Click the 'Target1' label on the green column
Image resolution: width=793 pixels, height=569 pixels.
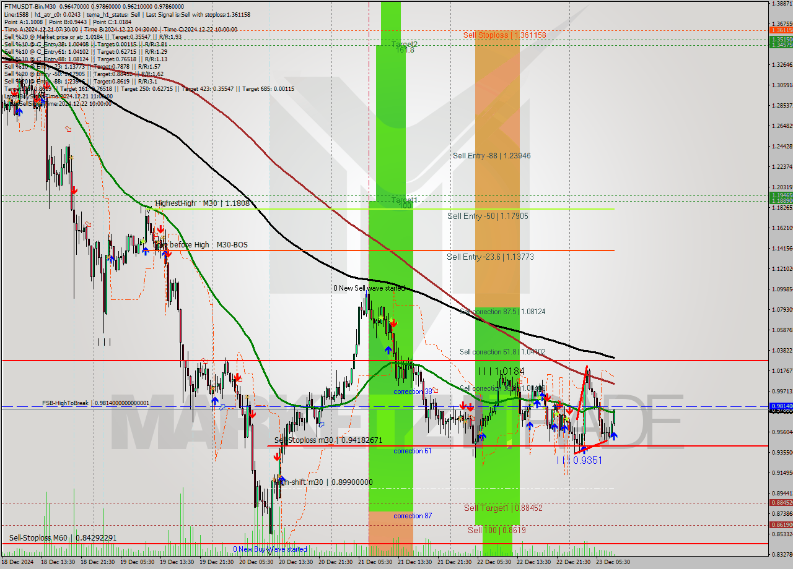tap(404, 200)
